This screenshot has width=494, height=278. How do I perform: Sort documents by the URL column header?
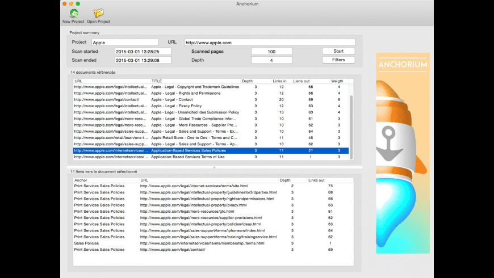[x=111, y=81]
